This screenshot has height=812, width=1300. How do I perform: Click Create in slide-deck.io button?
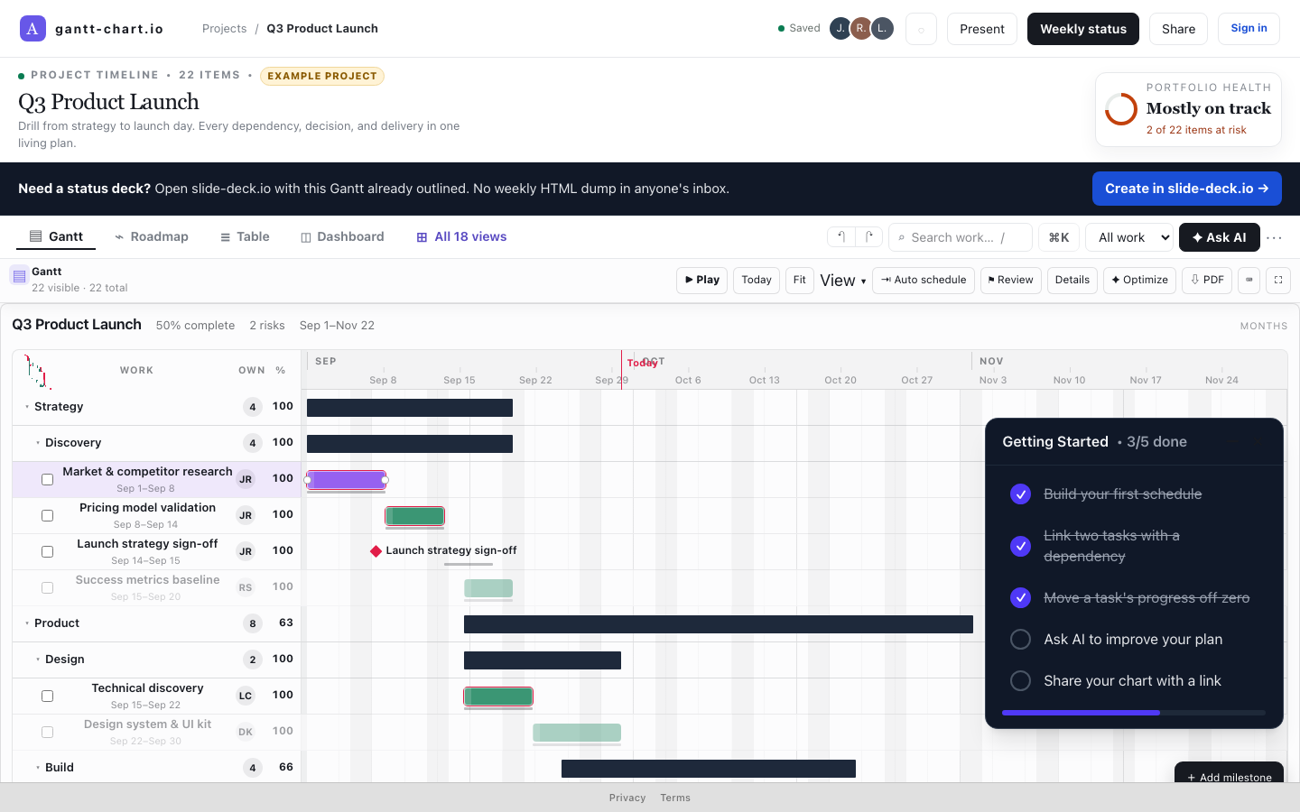pos(1187,189)
